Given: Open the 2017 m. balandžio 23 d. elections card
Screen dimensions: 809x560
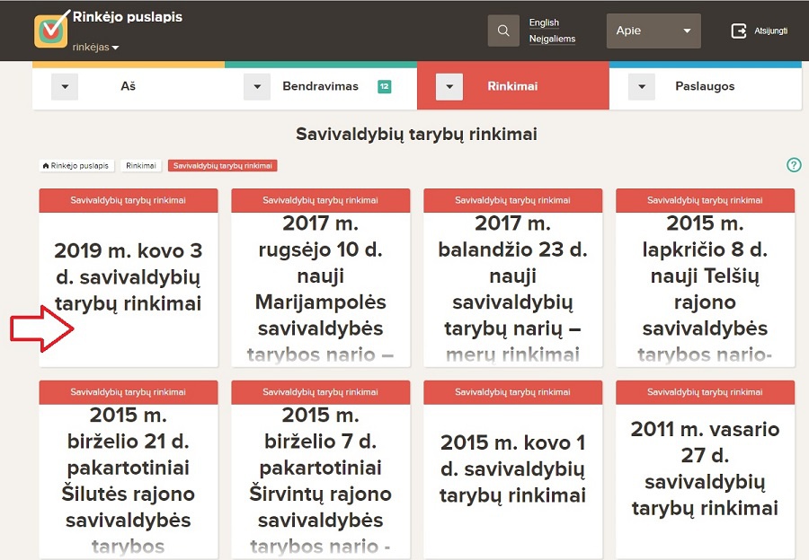Looking at the screenshot, I should [513, 277].
